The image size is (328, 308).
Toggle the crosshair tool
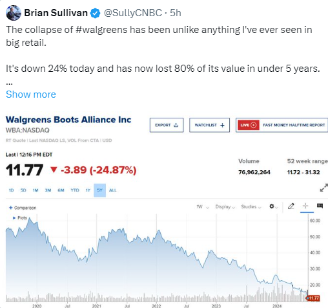tap(305, 206)
